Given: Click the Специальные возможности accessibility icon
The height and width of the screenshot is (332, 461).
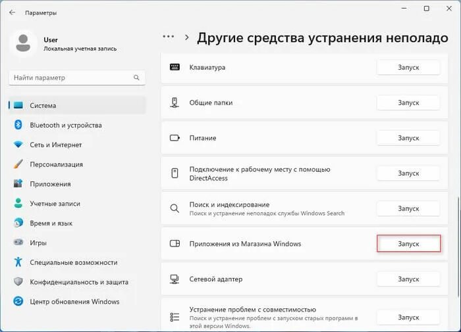Looking at the screenshot, I should 18,262.
